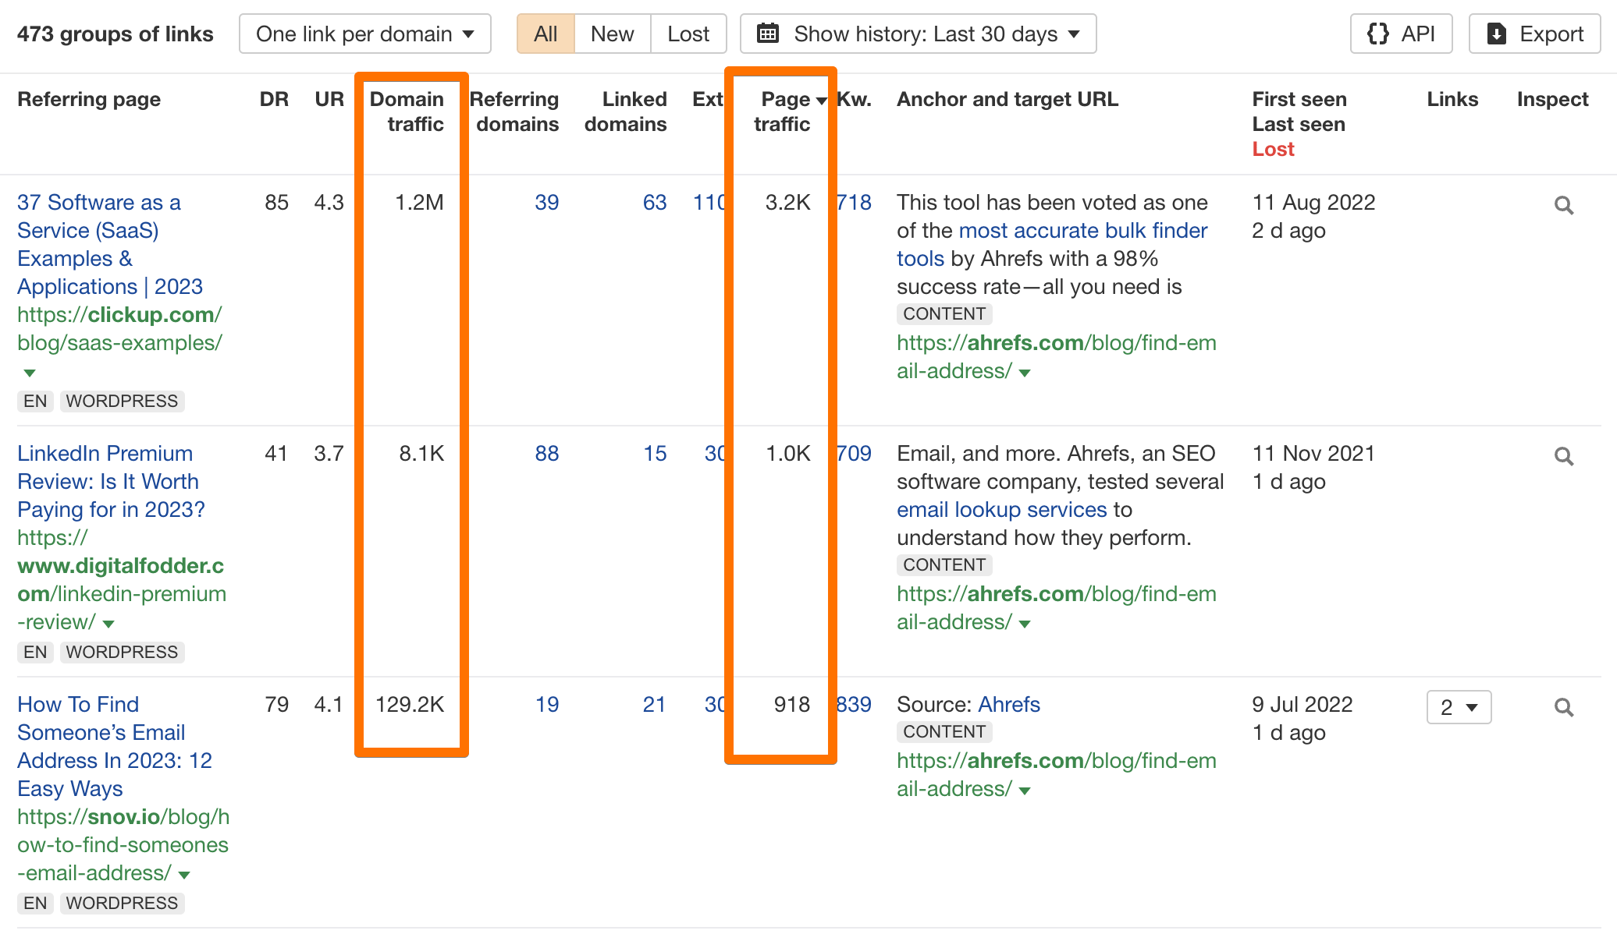Click the sort caret on Page traffic column
Viewport: 1617px width, 934px height.
click(822, 100)
